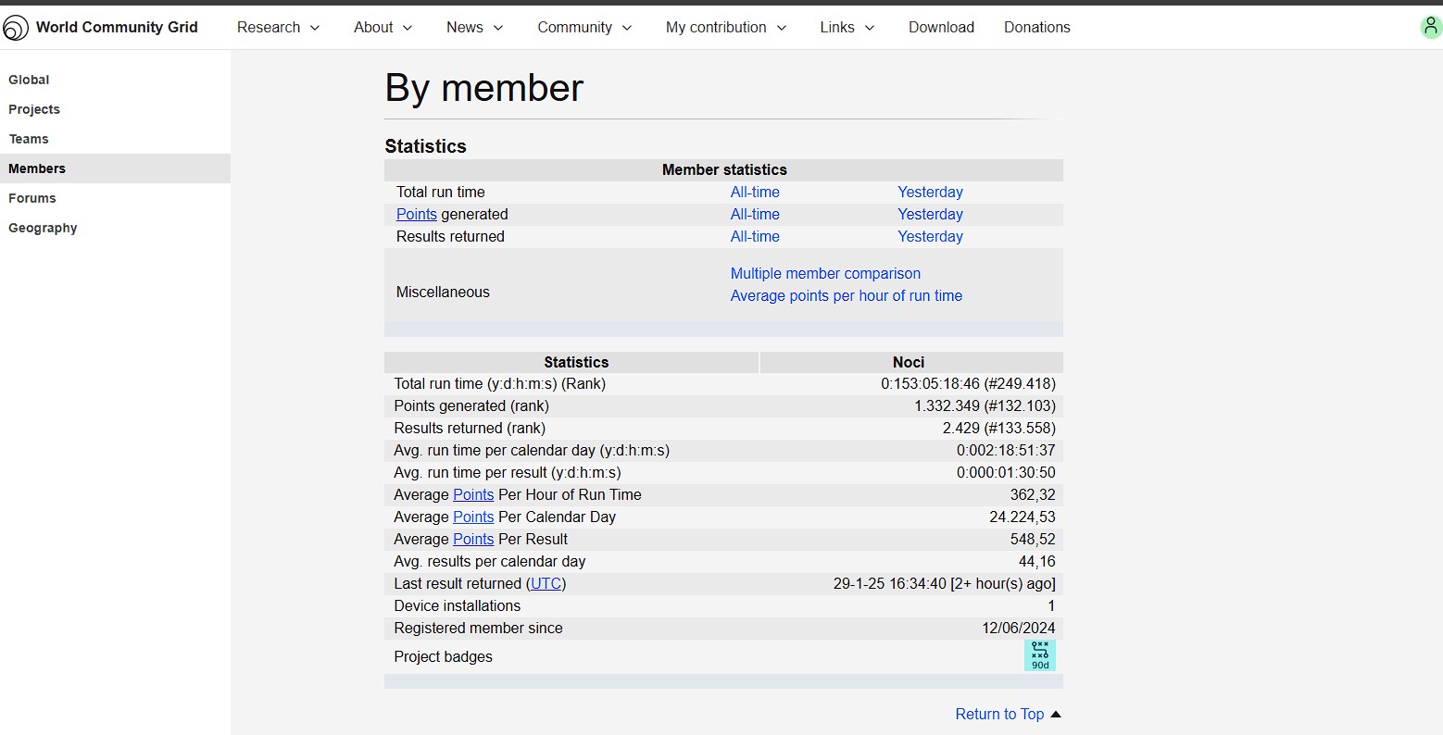Open All-time link for Total run time

click(x=755, y=192)
